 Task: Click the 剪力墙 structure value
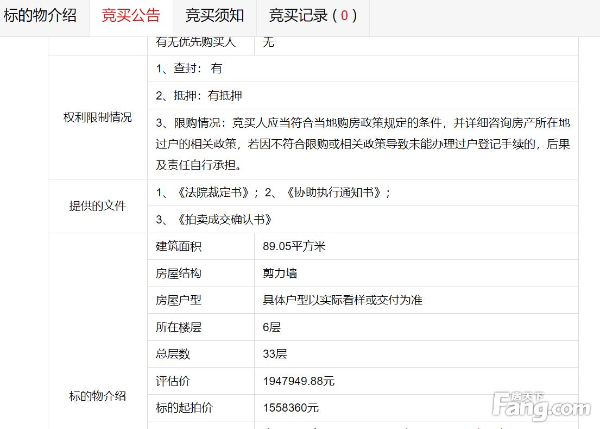[280, 273]
